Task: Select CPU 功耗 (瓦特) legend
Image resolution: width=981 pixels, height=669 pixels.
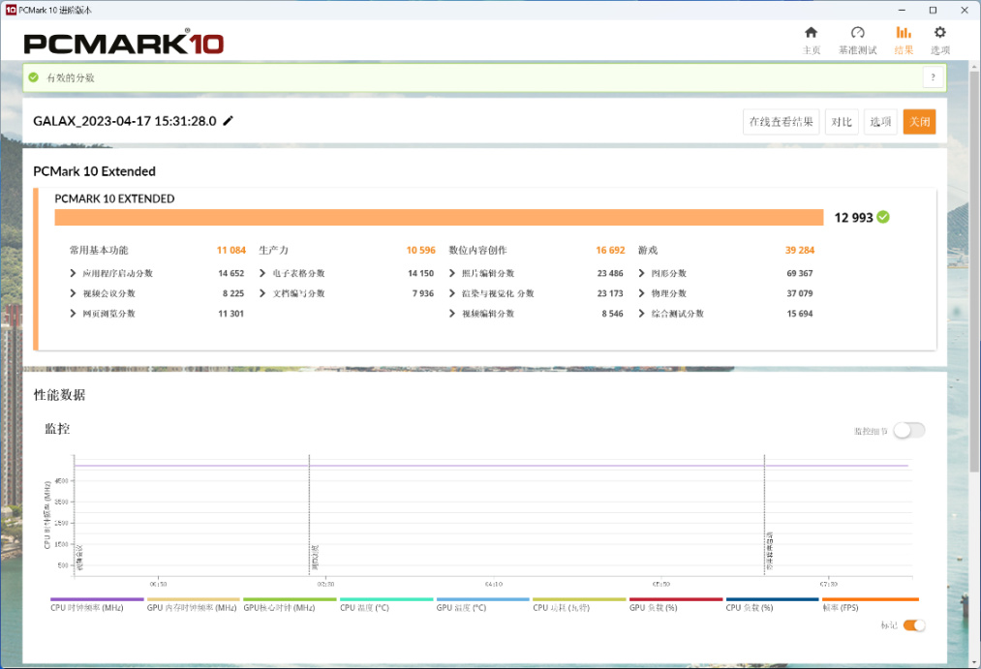Action: (x=579, y=604)
